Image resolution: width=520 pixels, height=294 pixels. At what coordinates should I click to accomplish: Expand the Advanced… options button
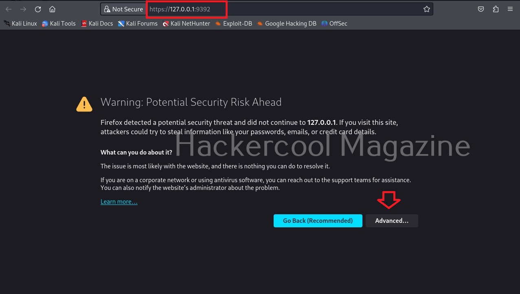click(392, 221)
